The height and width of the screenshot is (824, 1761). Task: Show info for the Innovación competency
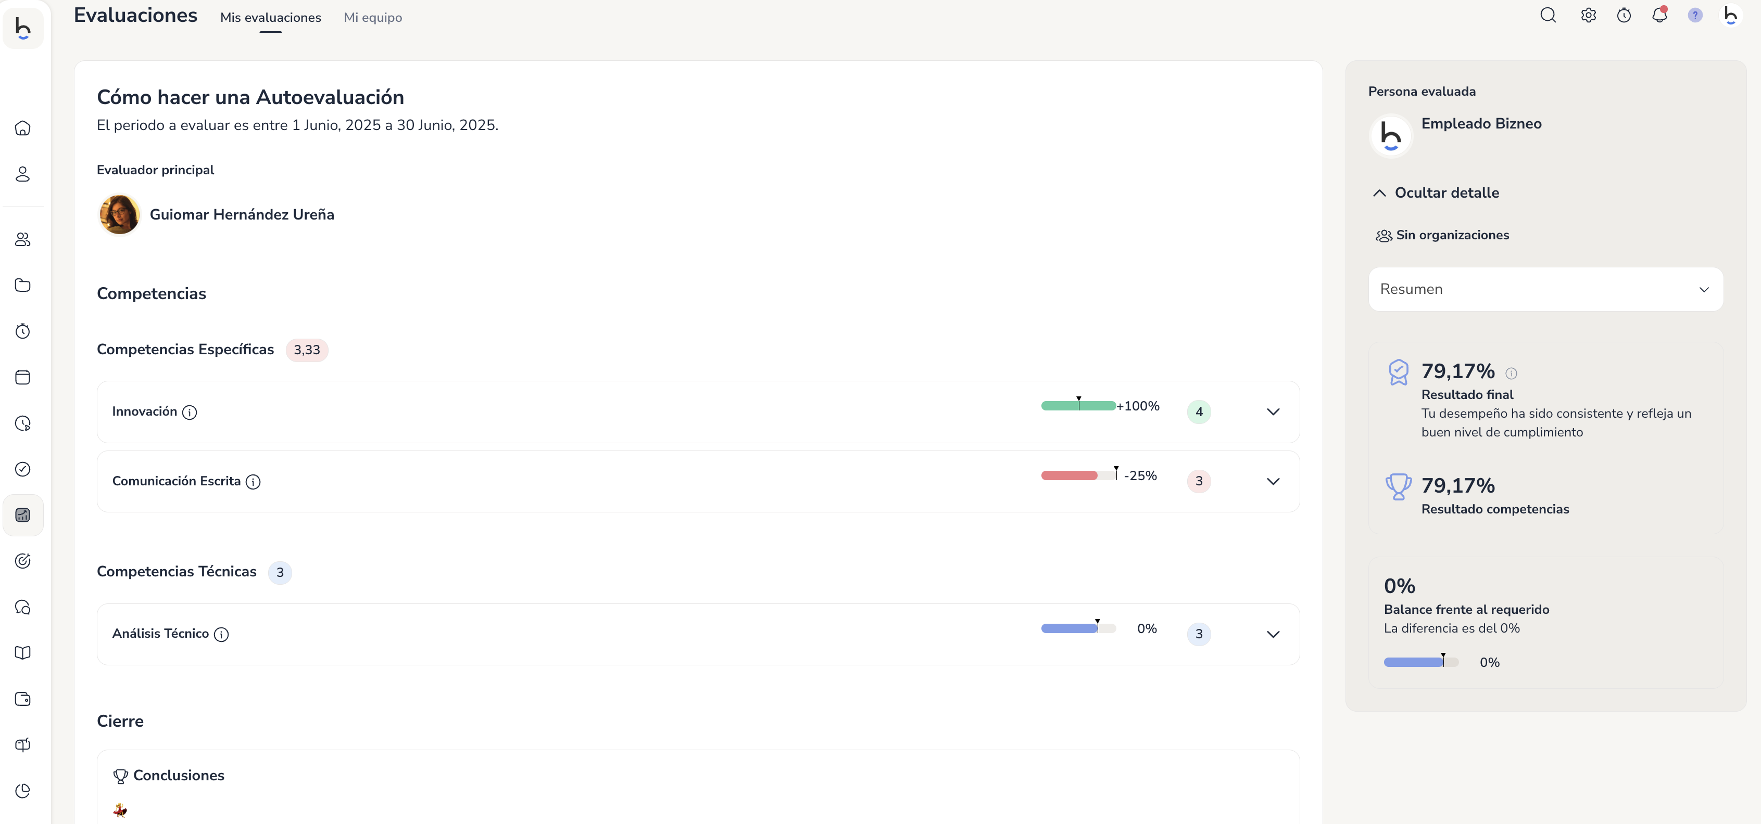[190, 413]
